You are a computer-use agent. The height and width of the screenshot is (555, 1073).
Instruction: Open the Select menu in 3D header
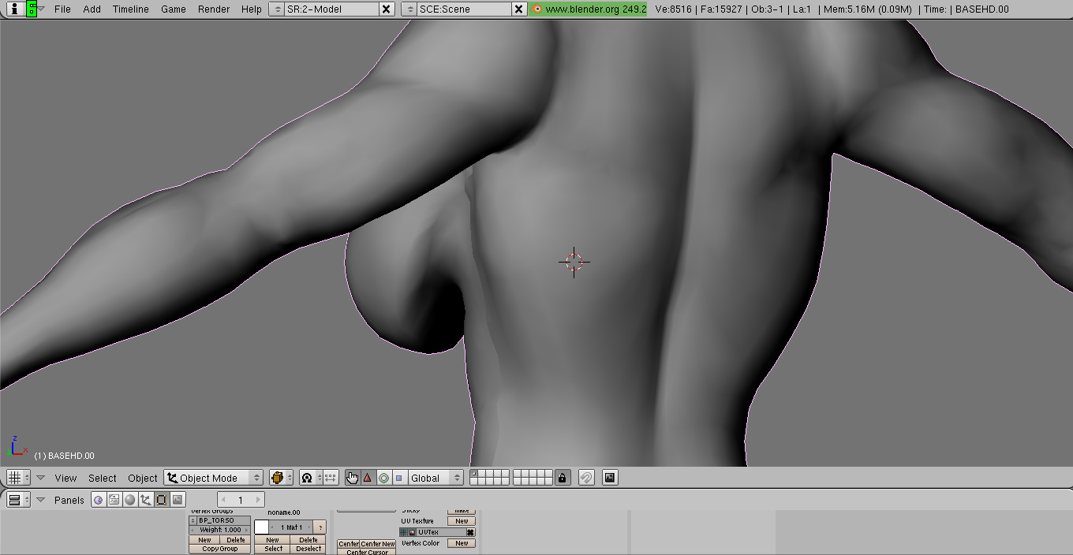pyautogui.click(x=103, y=478)
